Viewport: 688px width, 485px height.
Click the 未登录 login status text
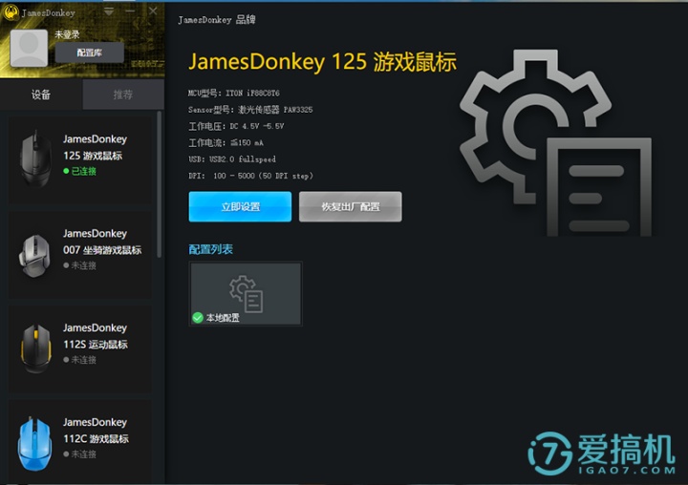(67, 34)
